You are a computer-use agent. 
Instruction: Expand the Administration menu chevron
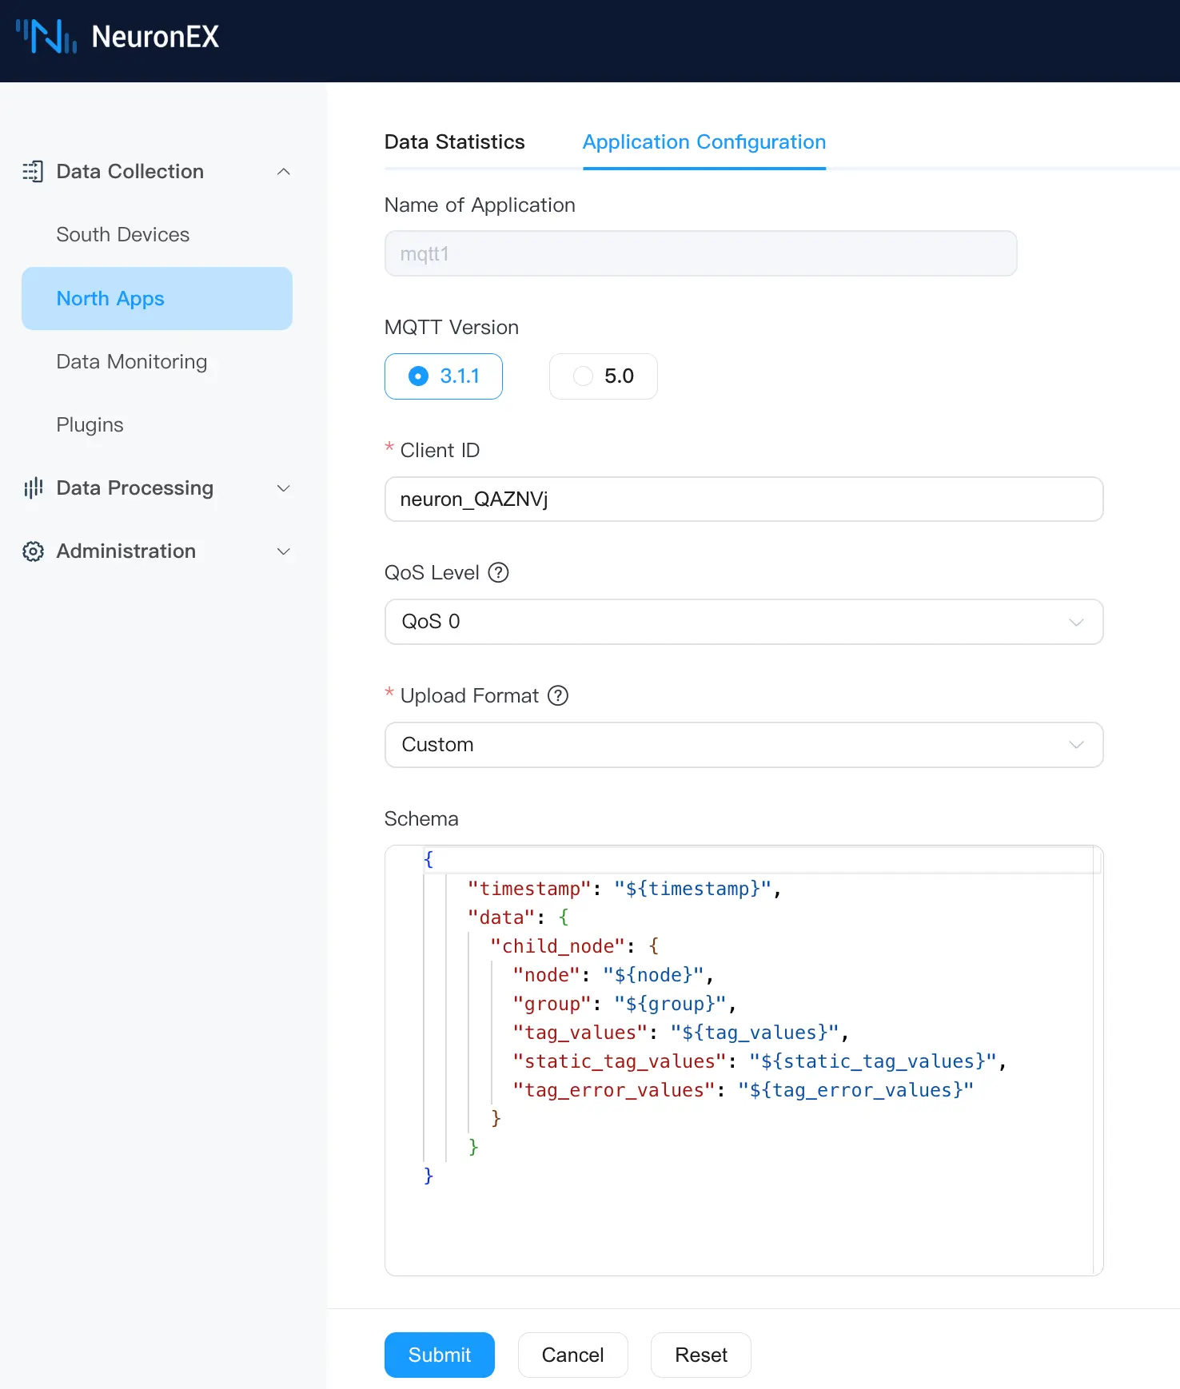(x=283, y=551)
